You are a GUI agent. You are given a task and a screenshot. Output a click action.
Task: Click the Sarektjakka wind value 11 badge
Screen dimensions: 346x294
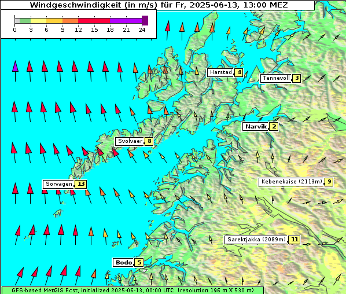[x=295, y=240]
